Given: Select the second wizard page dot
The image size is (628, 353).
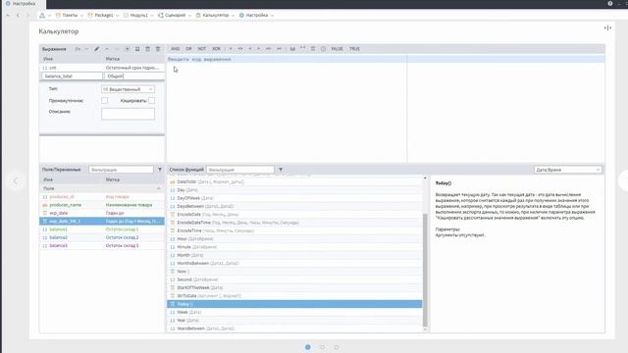Looking at the screenshot, I should tap(322, 347).
